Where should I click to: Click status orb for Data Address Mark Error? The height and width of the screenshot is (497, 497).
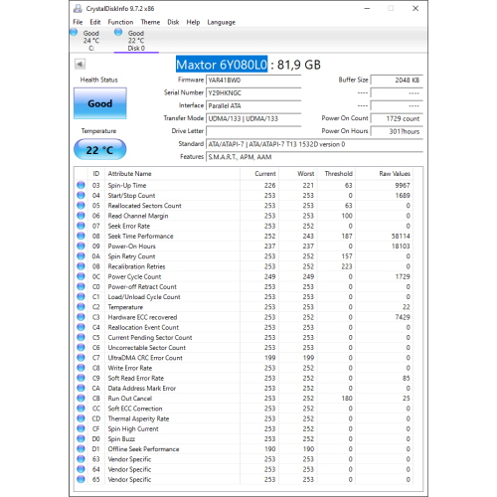click(x=81, y=388)
